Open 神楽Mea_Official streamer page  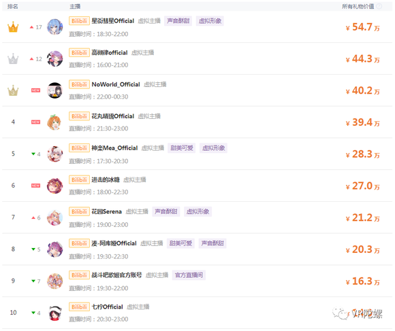point(114,148)
